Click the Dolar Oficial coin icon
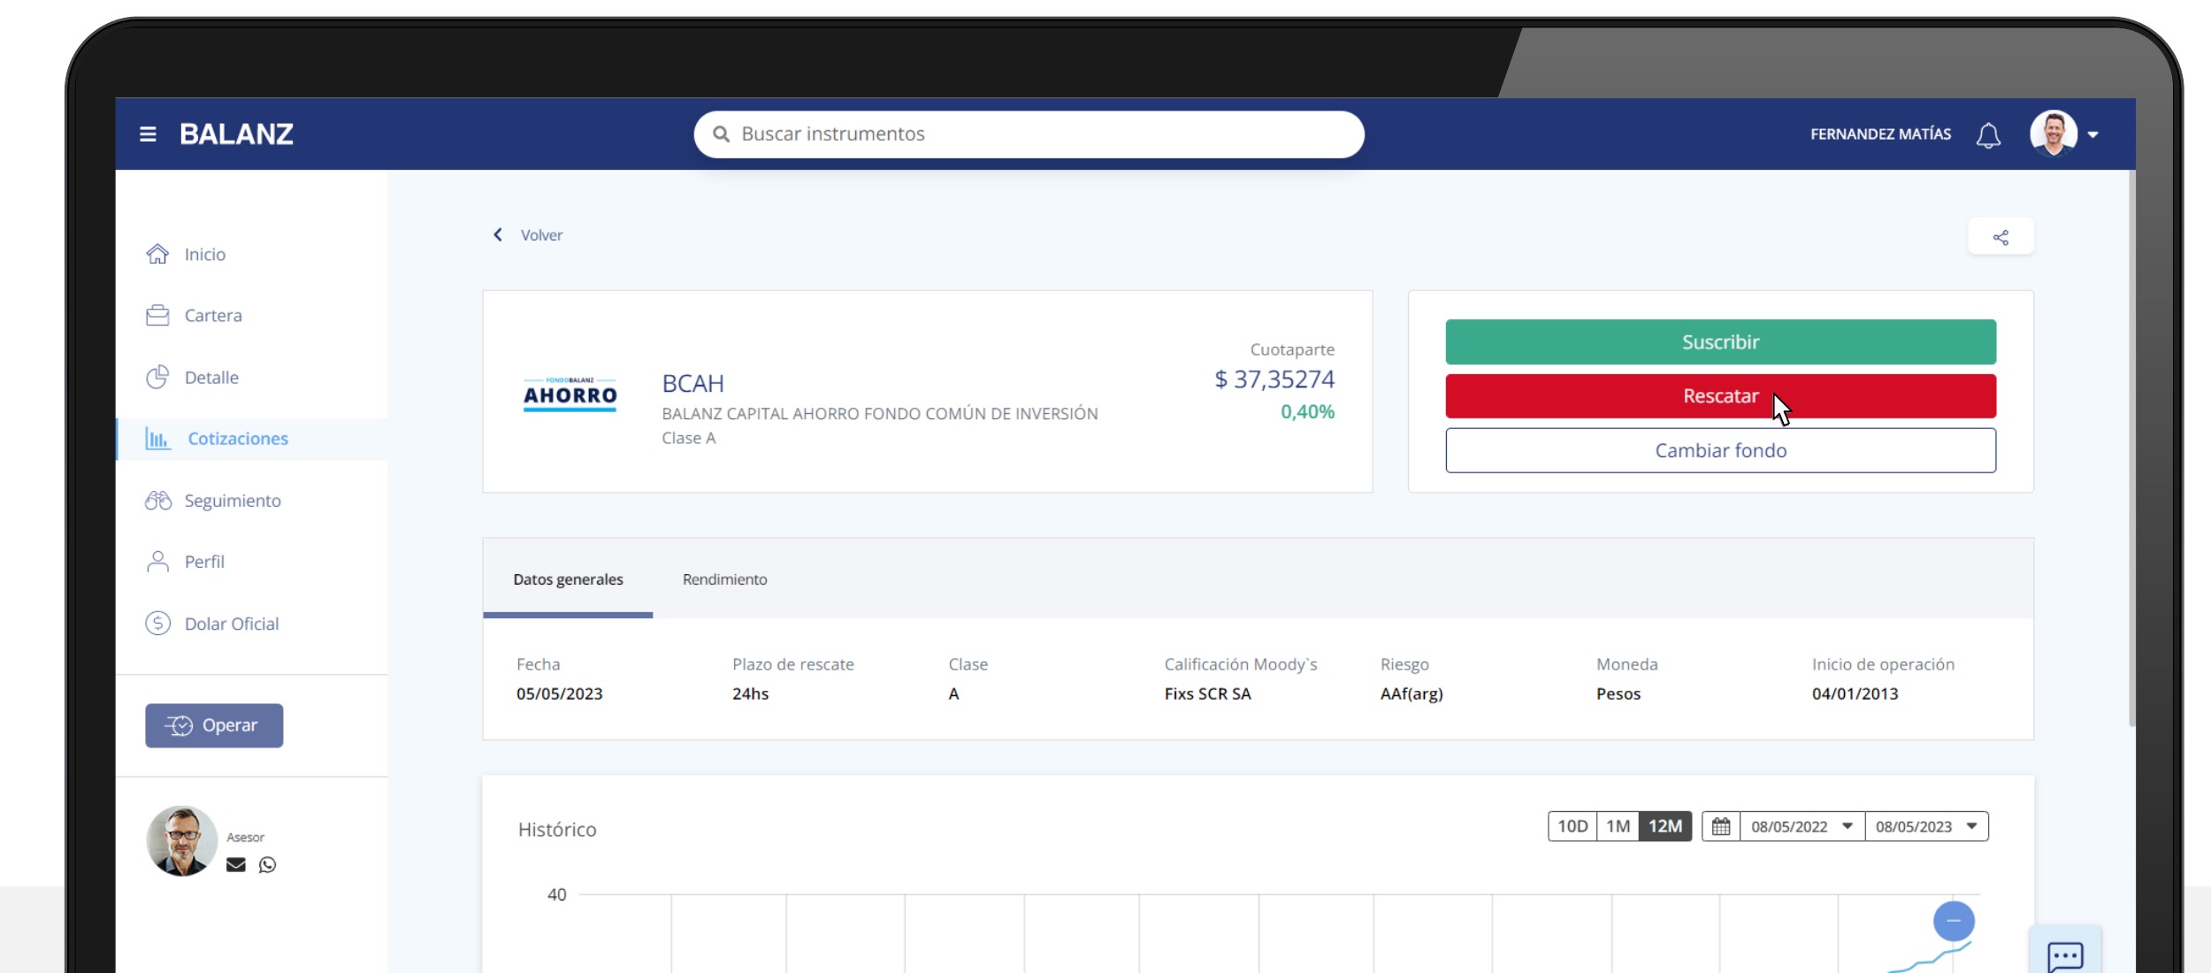The image size is (2211, 973). [157, 624]
